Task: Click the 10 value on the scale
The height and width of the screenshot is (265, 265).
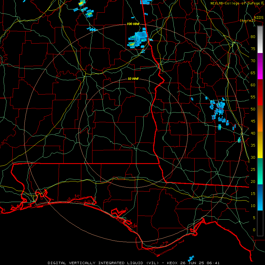Action: pos(253,206)
